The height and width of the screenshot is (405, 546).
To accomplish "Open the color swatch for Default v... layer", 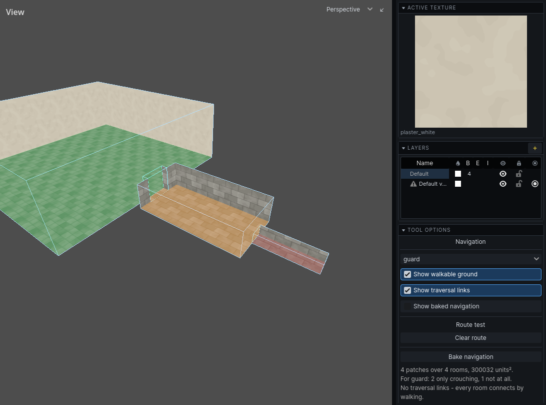I will click(x=458, y=184).
